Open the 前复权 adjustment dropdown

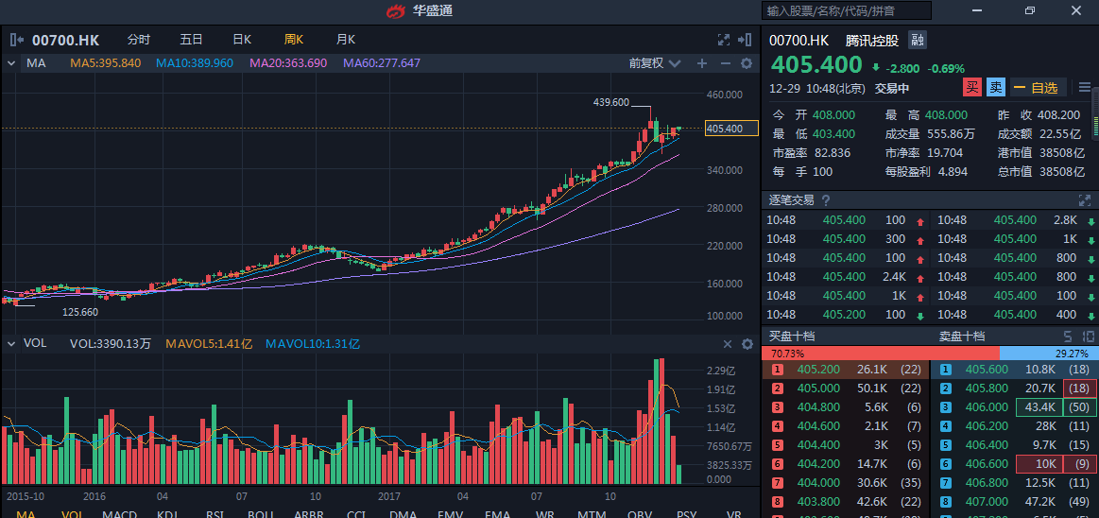click(x=654, y=63)
